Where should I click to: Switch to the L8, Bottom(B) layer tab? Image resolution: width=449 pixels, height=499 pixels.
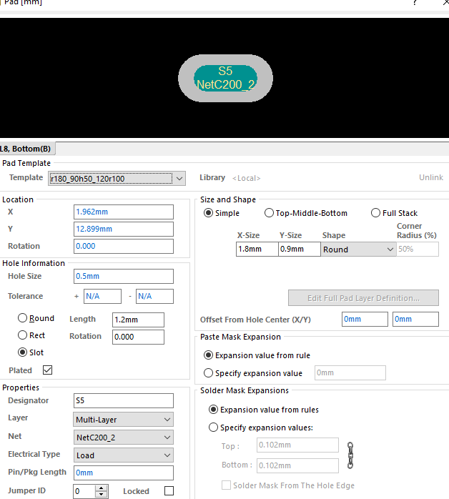(26, 149)
